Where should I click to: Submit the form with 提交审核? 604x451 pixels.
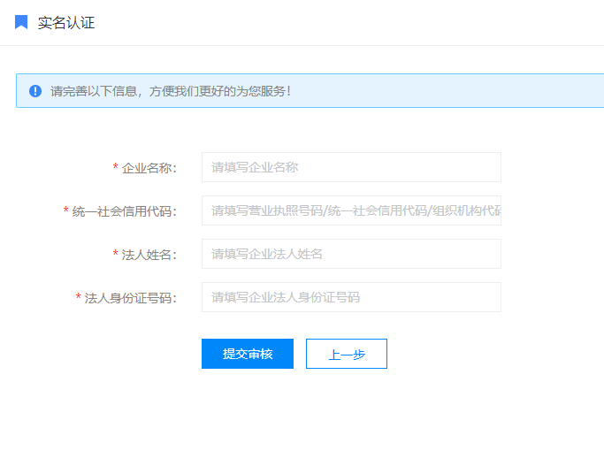pyautogui.click(x=248, y=354)
